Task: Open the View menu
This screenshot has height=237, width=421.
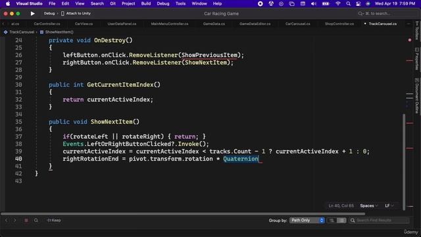Action: click(80, 3)
